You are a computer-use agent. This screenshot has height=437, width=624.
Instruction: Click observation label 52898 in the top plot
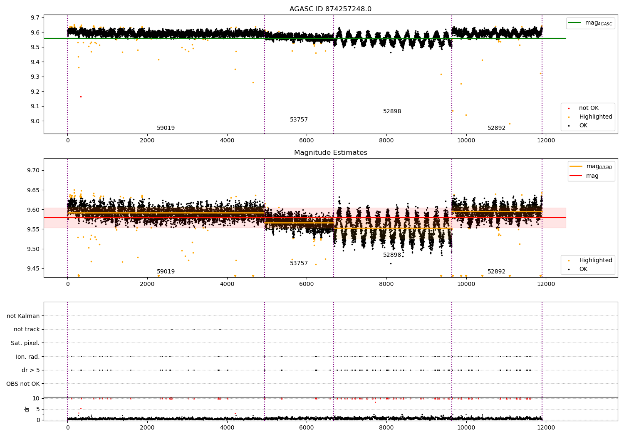392,112
